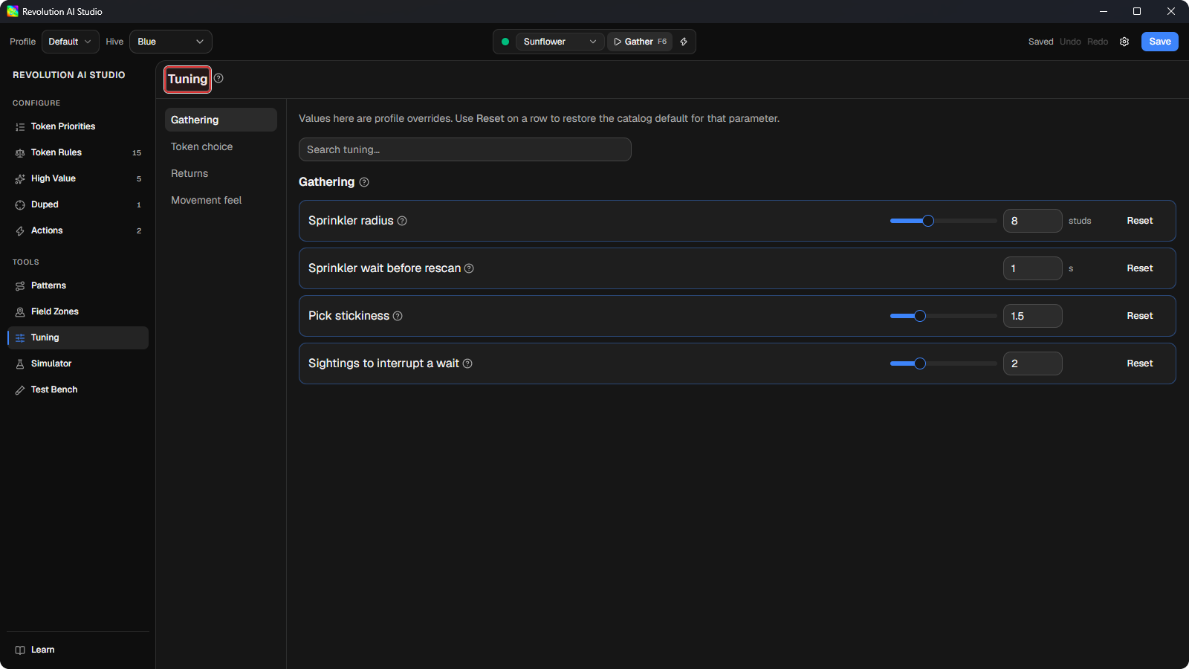Click the Sprinkler wait value field showing 1
This screenshot has height=669, width=1189.
tap(1033, 268)
